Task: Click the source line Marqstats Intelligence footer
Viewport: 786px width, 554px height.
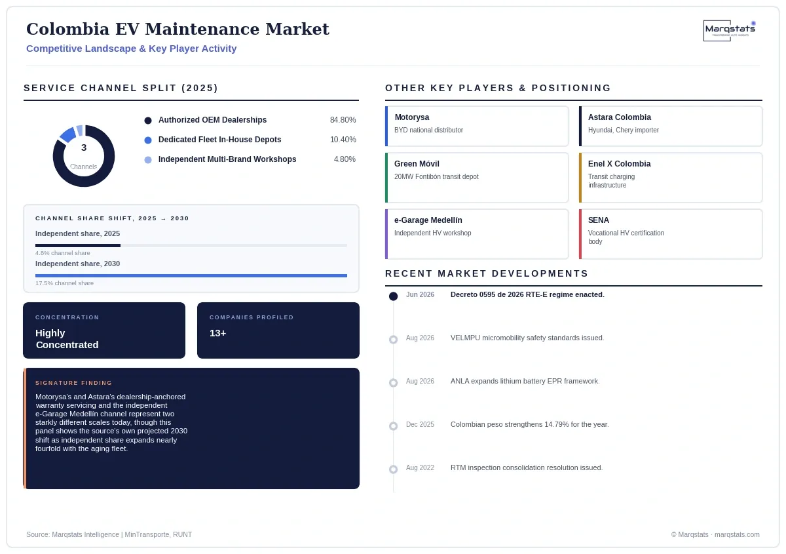Action: pos(109,534)
